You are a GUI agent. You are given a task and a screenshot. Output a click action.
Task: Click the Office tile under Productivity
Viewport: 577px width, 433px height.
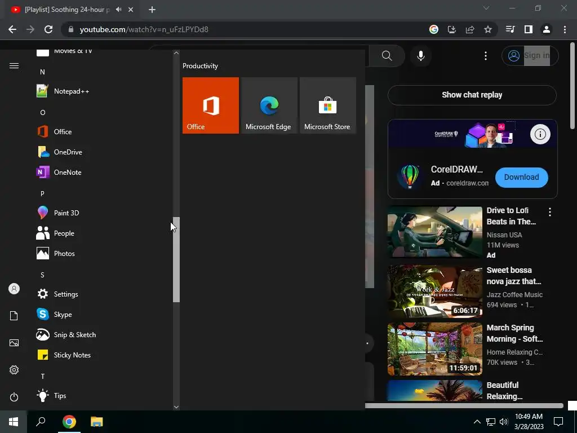(211, 105)
